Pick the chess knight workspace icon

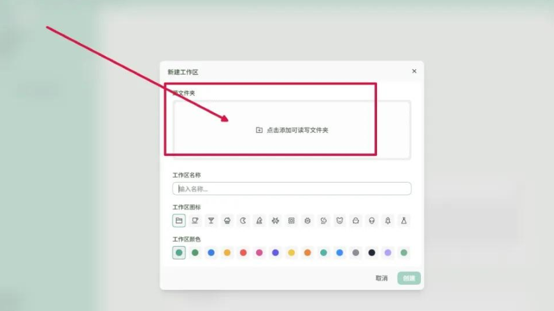(259, 221)
